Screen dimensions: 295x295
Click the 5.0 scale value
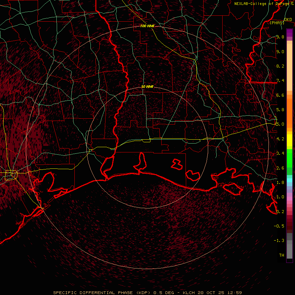(280, 124)
